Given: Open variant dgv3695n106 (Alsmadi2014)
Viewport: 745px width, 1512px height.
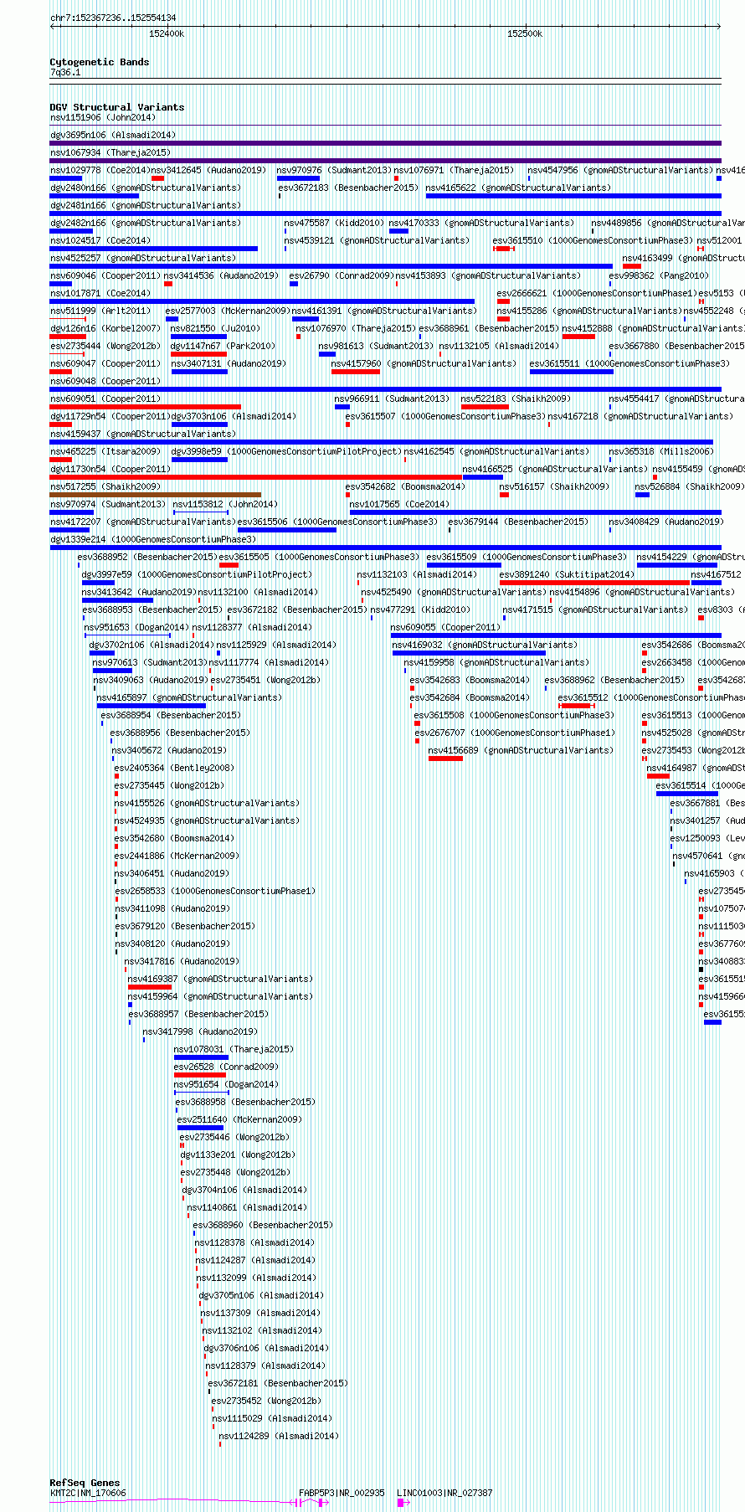Looking at the screenshot, I should tap(113, 136).
